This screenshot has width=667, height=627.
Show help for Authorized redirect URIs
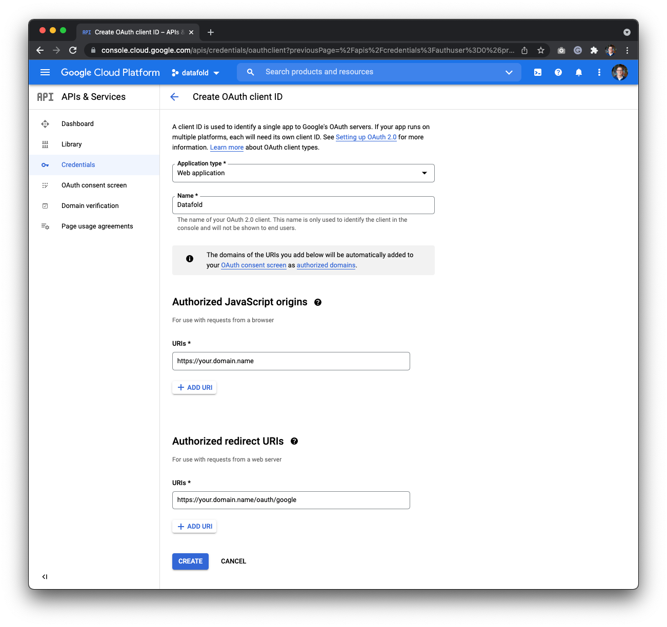[x=294, y=441]
